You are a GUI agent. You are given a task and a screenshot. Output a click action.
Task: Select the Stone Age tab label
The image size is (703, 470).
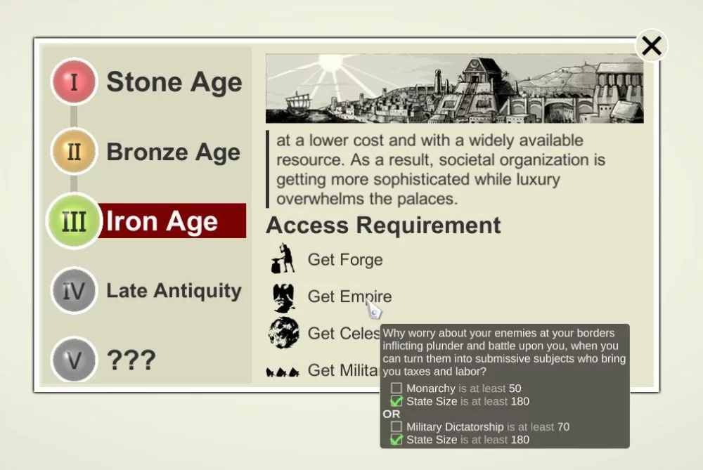(174, 81)
